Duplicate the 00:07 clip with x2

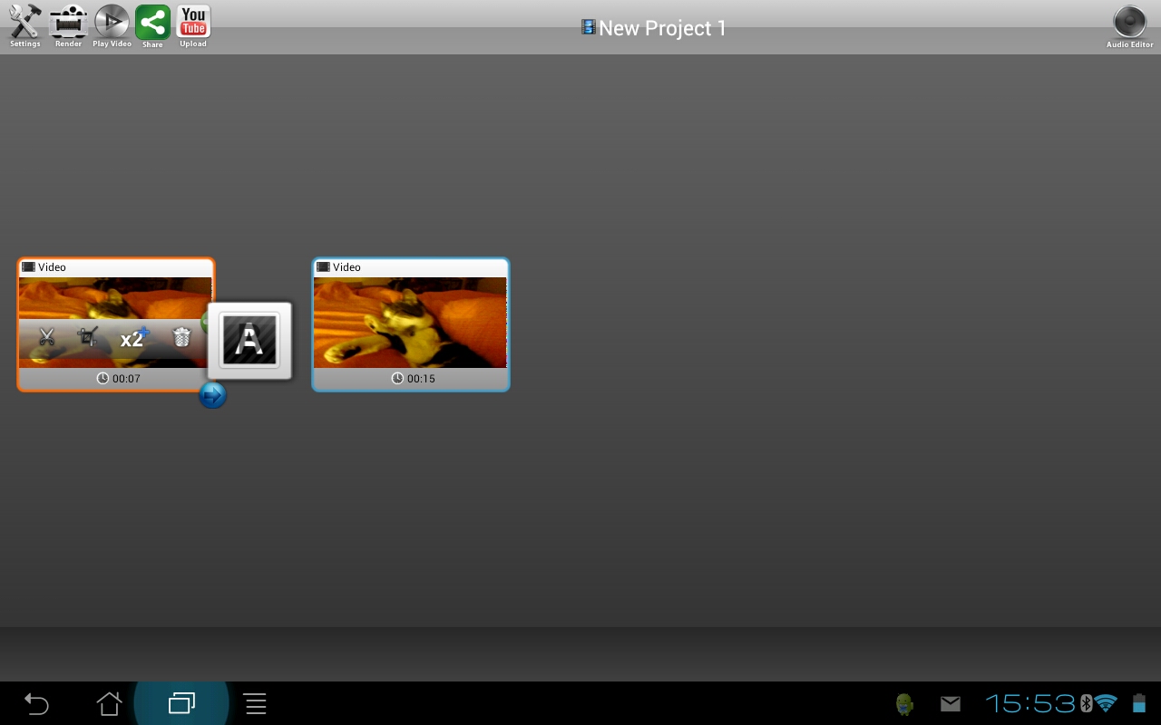click(x=133, y=337)
